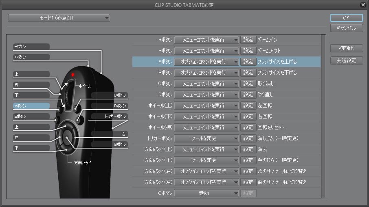Click 設定 for 方向パッド(左) row
This screenshot has height=207, width=369.
click(248, 182)
